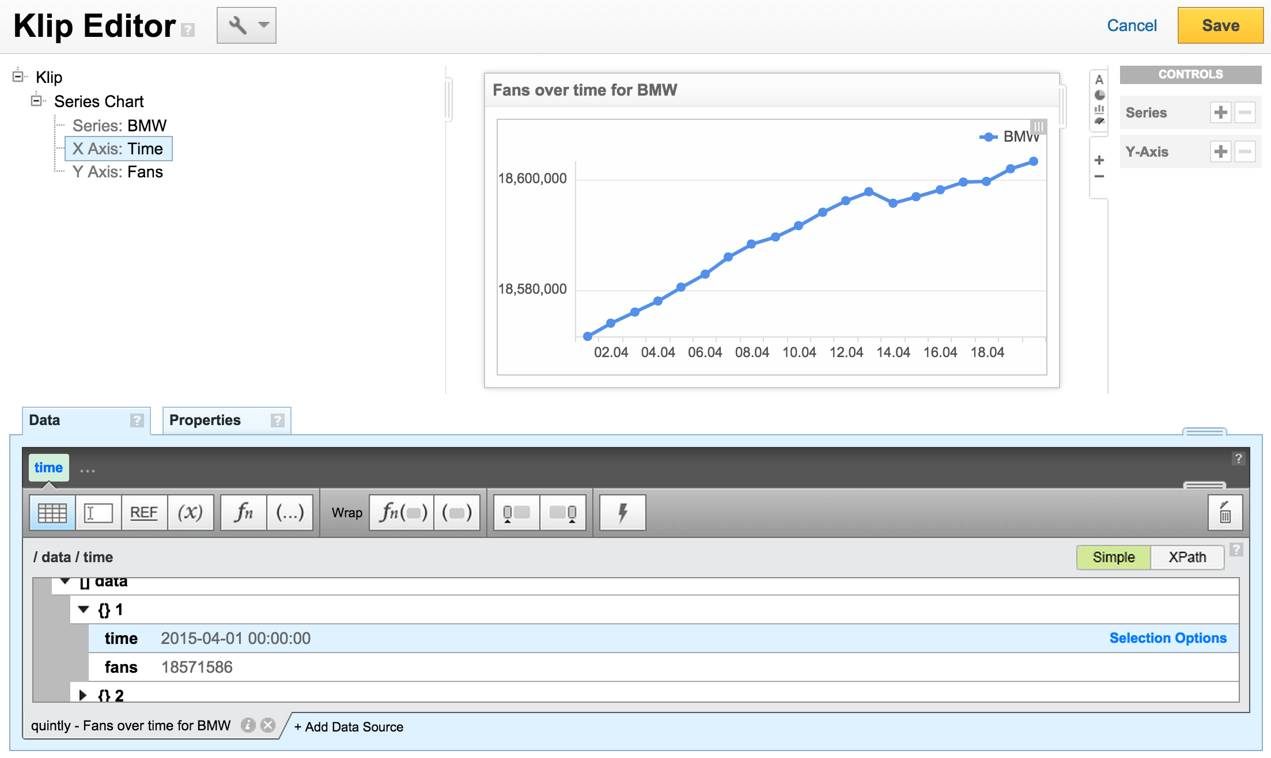Select Series: BMW in the tree
This screenshot has width=1271, height=758.
[x=119, y=126]
